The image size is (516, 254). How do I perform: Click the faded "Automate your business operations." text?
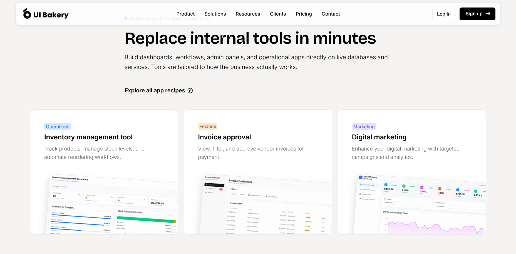click(x=171, y=19)
